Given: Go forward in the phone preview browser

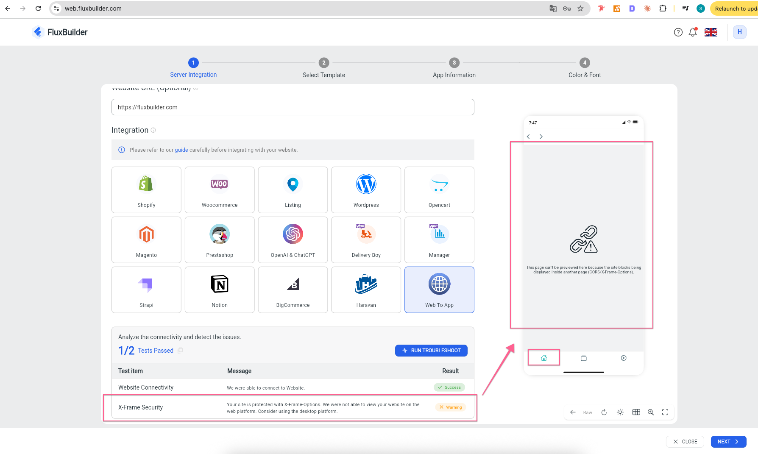Looking at the screenshot, I should pos(541,136).
